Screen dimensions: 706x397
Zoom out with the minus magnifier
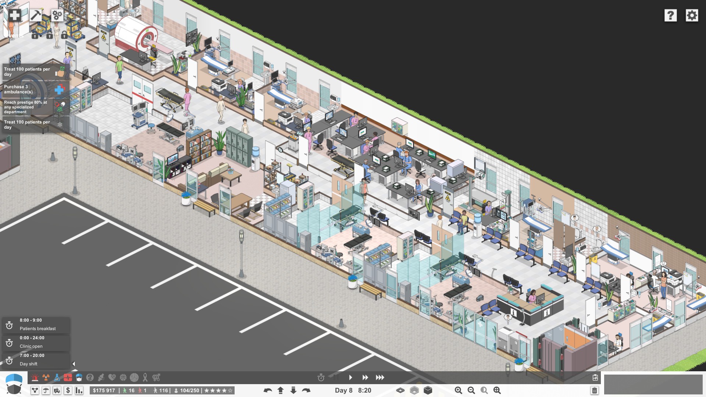(x=471, y=390)
